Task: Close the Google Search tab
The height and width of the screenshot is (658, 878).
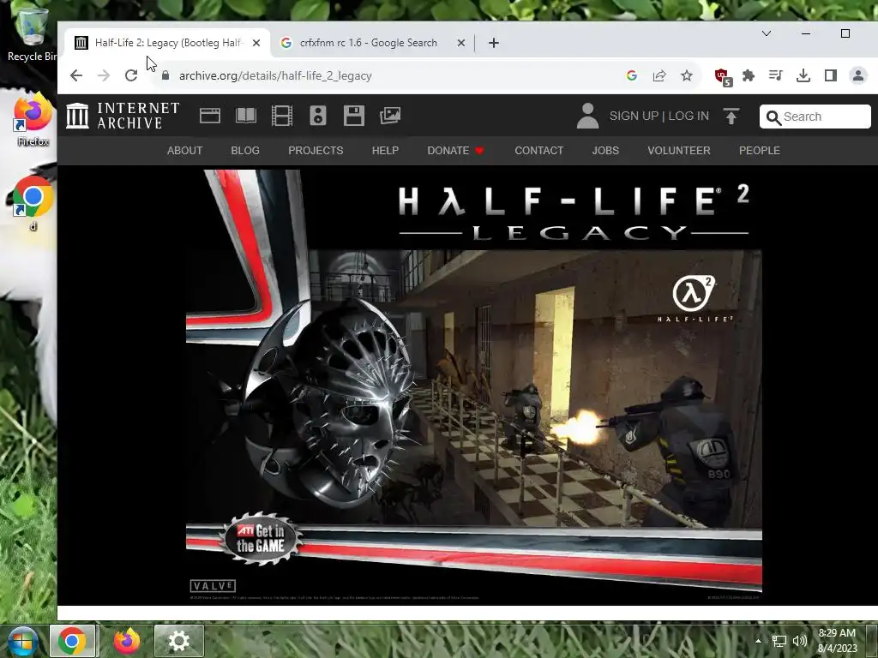Action: point(461,43)
